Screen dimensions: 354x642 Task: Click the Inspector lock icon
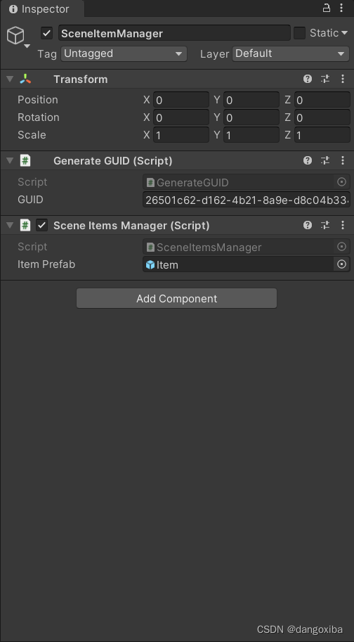click(x=326, y=8)
